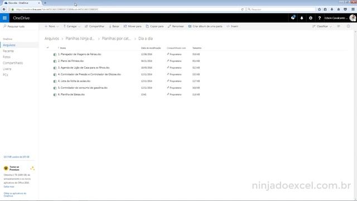The image size is (357, 201).
Task: Click the Pocket icon in browser toolbar
Action: (x=345, y=9)
